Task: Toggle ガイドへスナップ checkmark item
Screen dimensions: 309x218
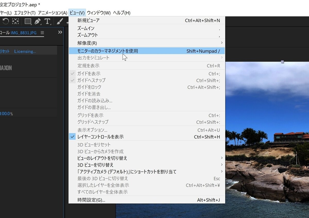Action: pos(147,80)
